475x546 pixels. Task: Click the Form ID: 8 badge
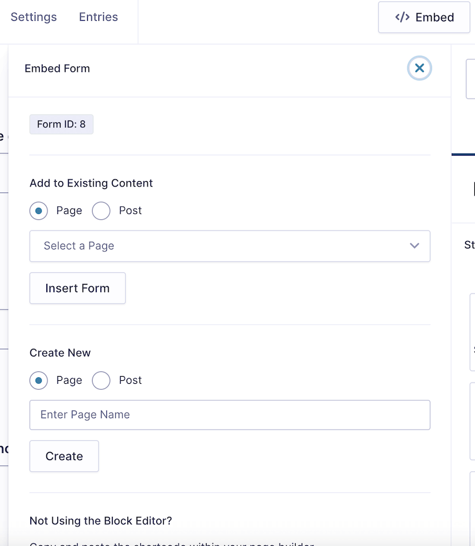coord(61,124)
